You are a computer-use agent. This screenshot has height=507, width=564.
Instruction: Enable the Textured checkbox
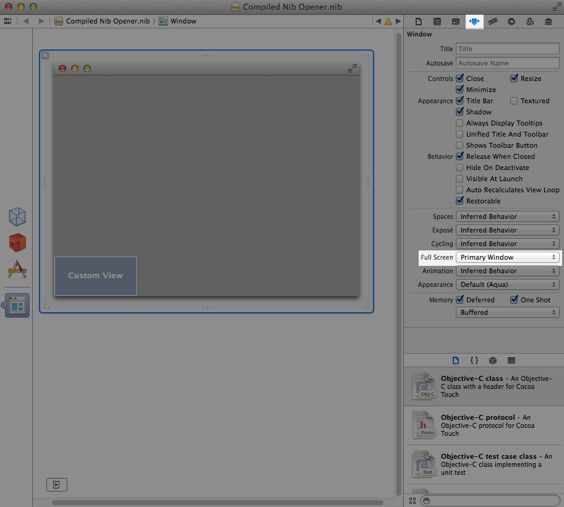tap(514, 101)
